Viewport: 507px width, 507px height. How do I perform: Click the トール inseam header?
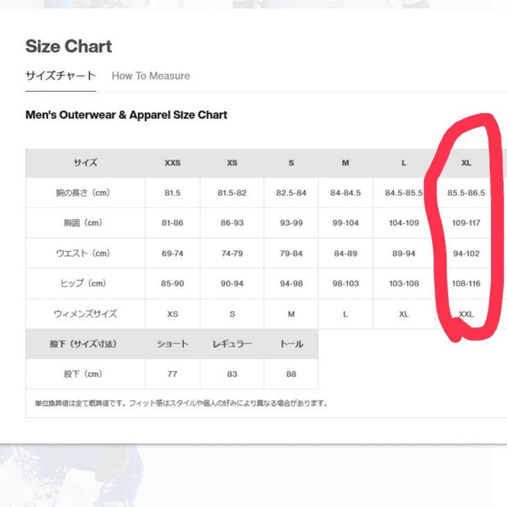pos(291,344)
